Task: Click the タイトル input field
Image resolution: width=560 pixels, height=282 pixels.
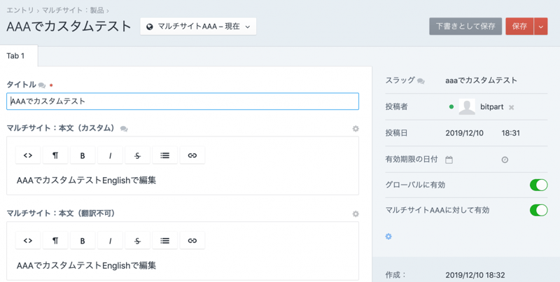Action: click(182, 101)
